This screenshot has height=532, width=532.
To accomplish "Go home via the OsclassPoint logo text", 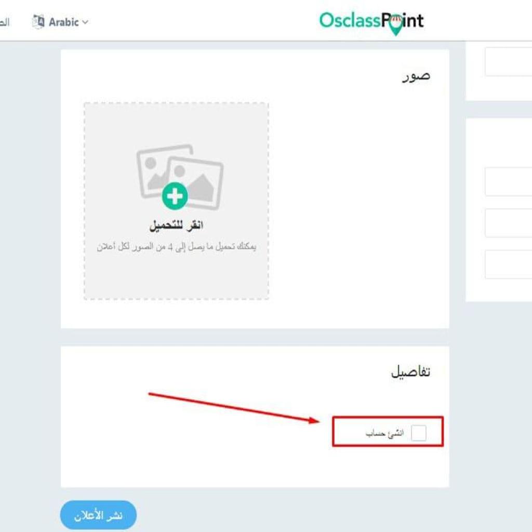I will pyautogui.click(x=371, y=21).
